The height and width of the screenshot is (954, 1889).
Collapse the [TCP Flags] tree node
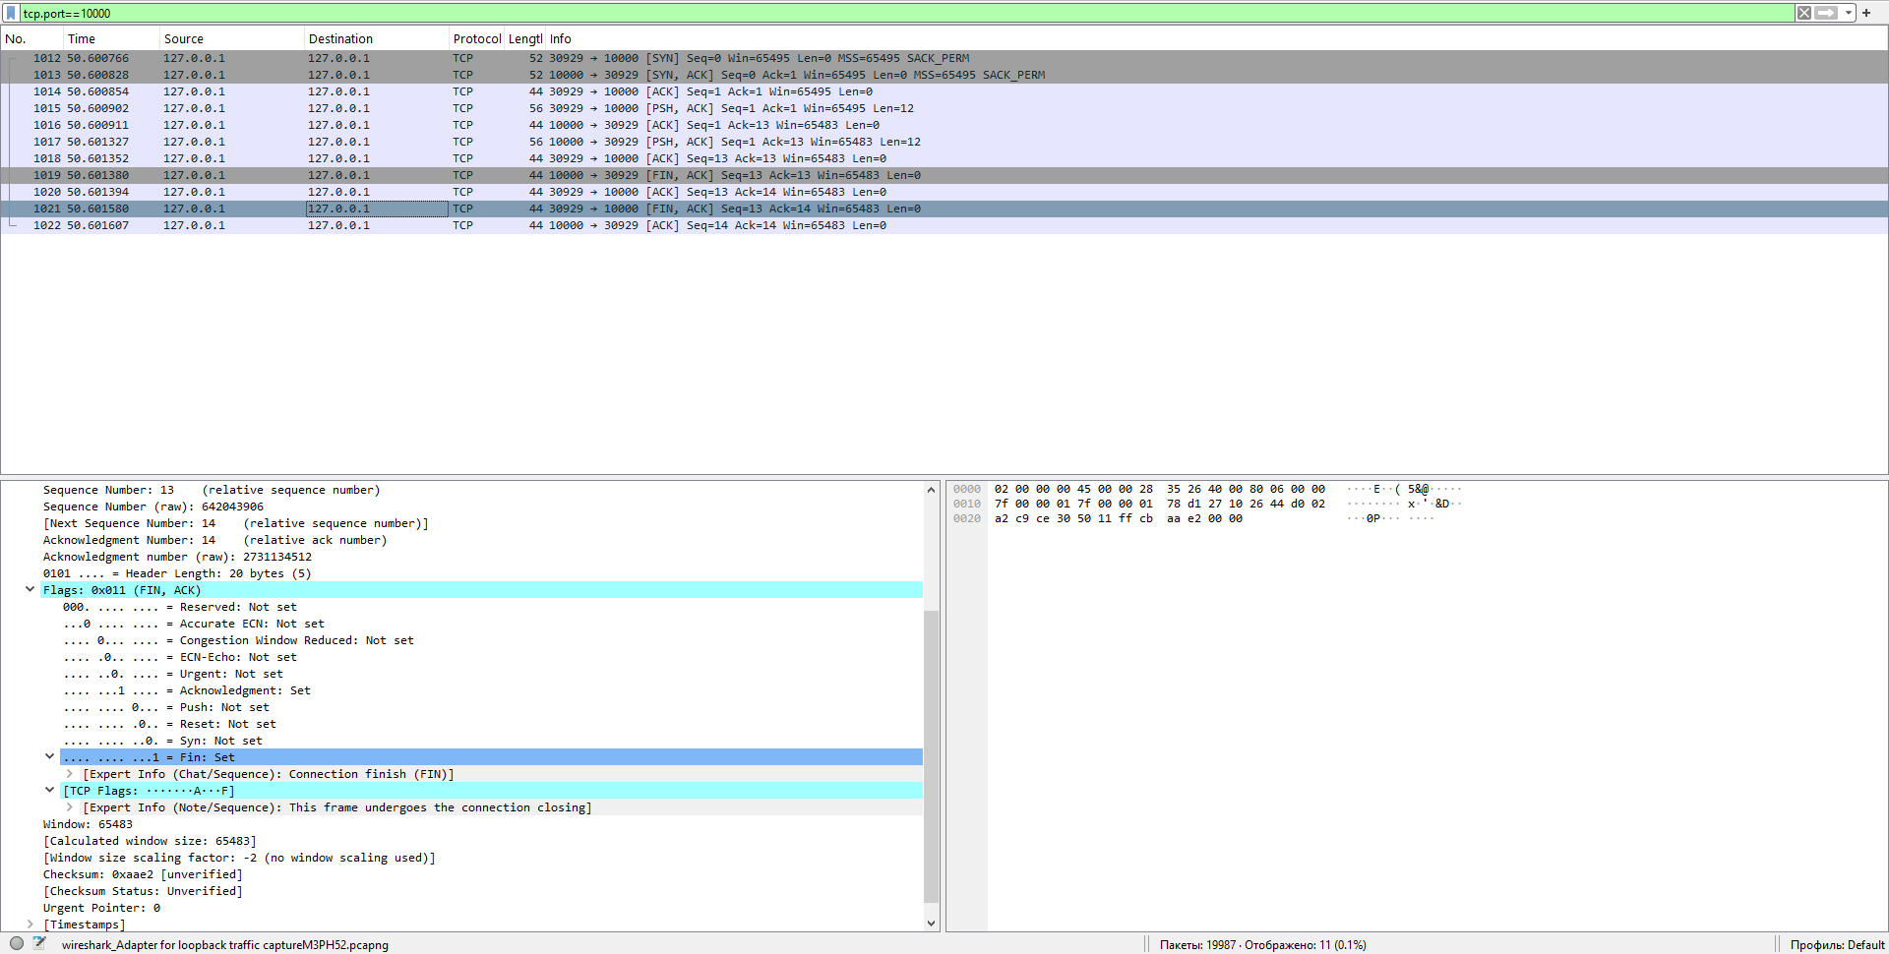click(50, 791)
